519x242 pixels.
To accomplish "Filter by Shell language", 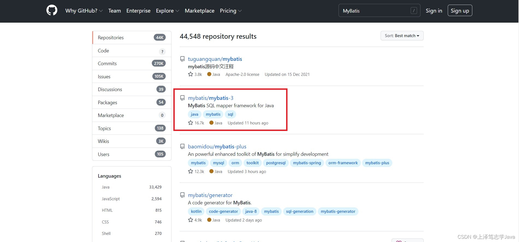I will coord(132,234).
